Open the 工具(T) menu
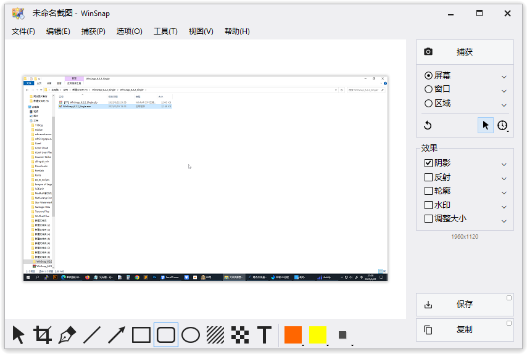The width and height of the screenshot is (527, 354). point(165,31)
